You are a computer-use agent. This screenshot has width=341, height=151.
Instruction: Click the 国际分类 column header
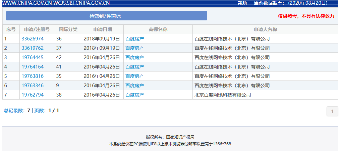[68, 29]
